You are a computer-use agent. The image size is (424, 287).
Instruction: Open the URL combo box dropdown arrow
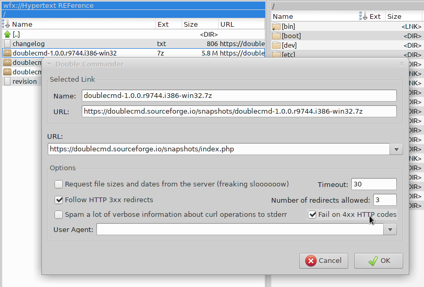(396, 149)
